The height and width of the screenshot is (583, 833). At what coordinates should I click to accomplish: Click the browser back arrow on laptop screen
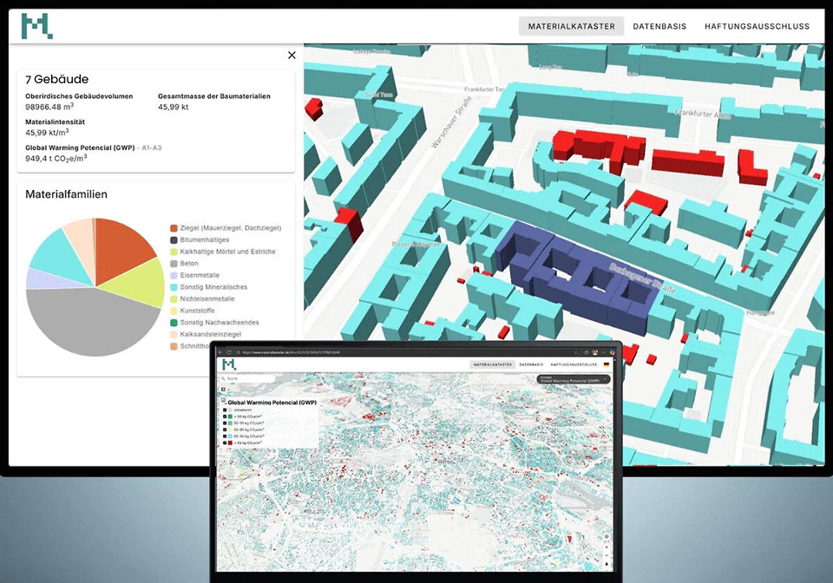point(222,352)
